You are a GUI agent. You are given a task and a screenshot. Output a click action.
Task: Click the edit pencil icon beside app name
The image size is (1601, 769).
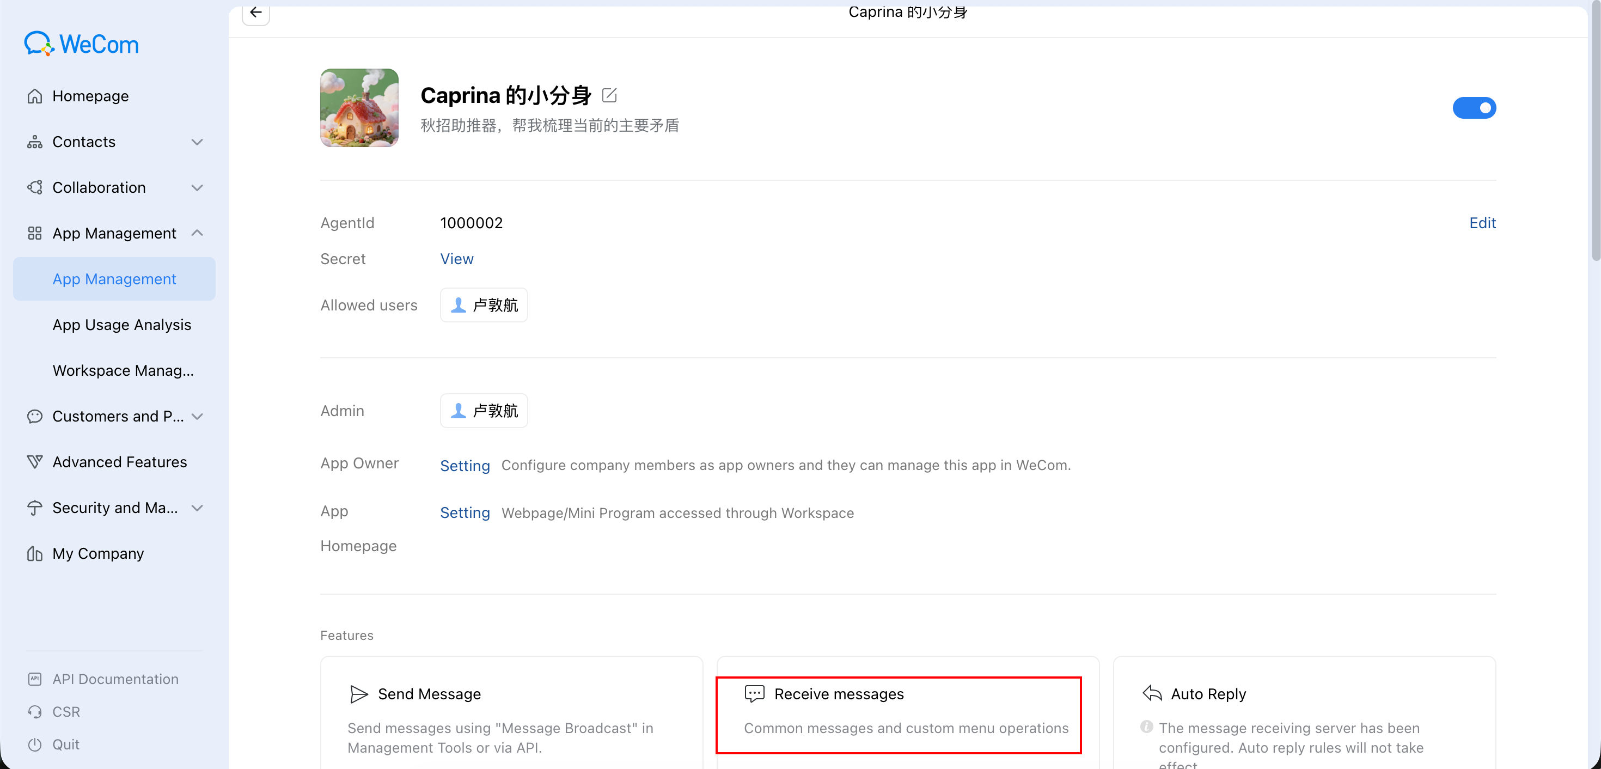coord(609,95)
